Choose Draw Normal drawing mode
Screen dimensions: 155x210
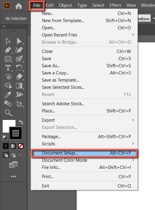click(6, 155)
